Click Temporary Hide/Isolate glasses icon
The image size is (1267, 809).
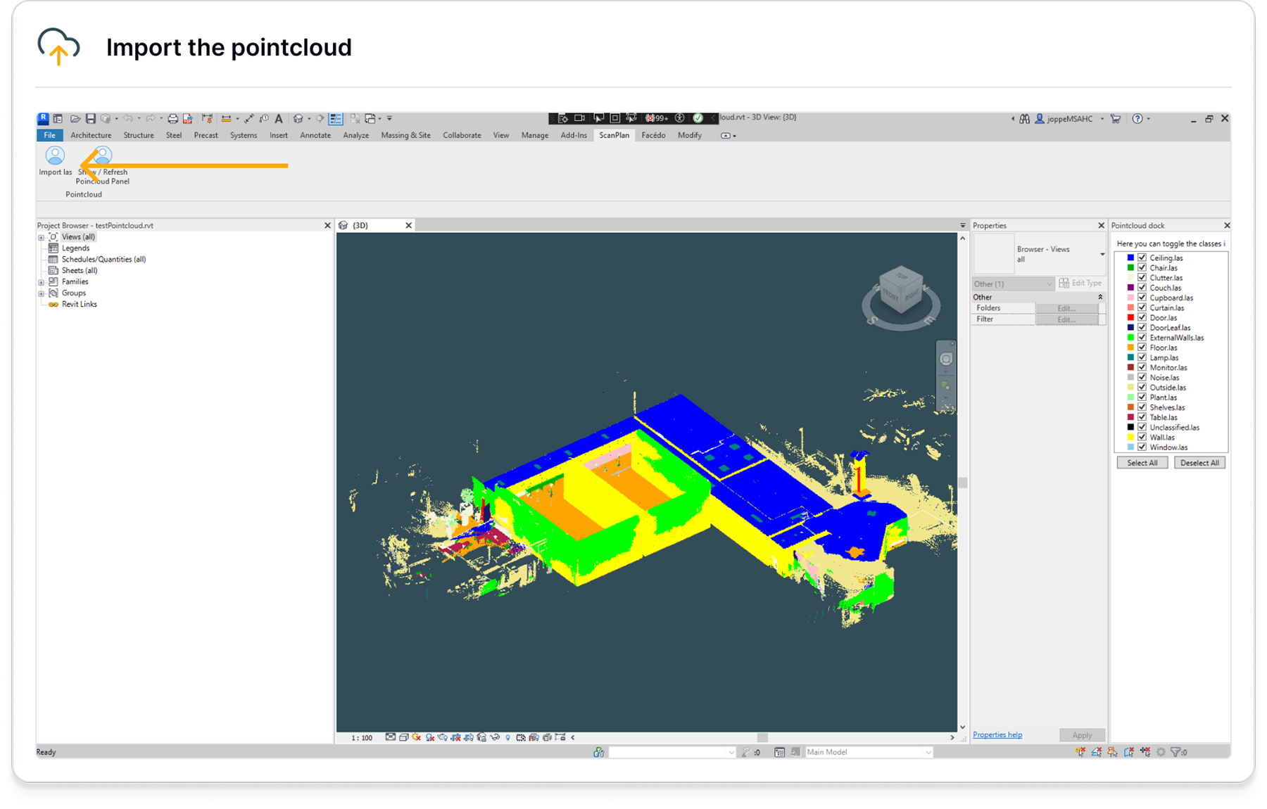click(x=494, y=738)
